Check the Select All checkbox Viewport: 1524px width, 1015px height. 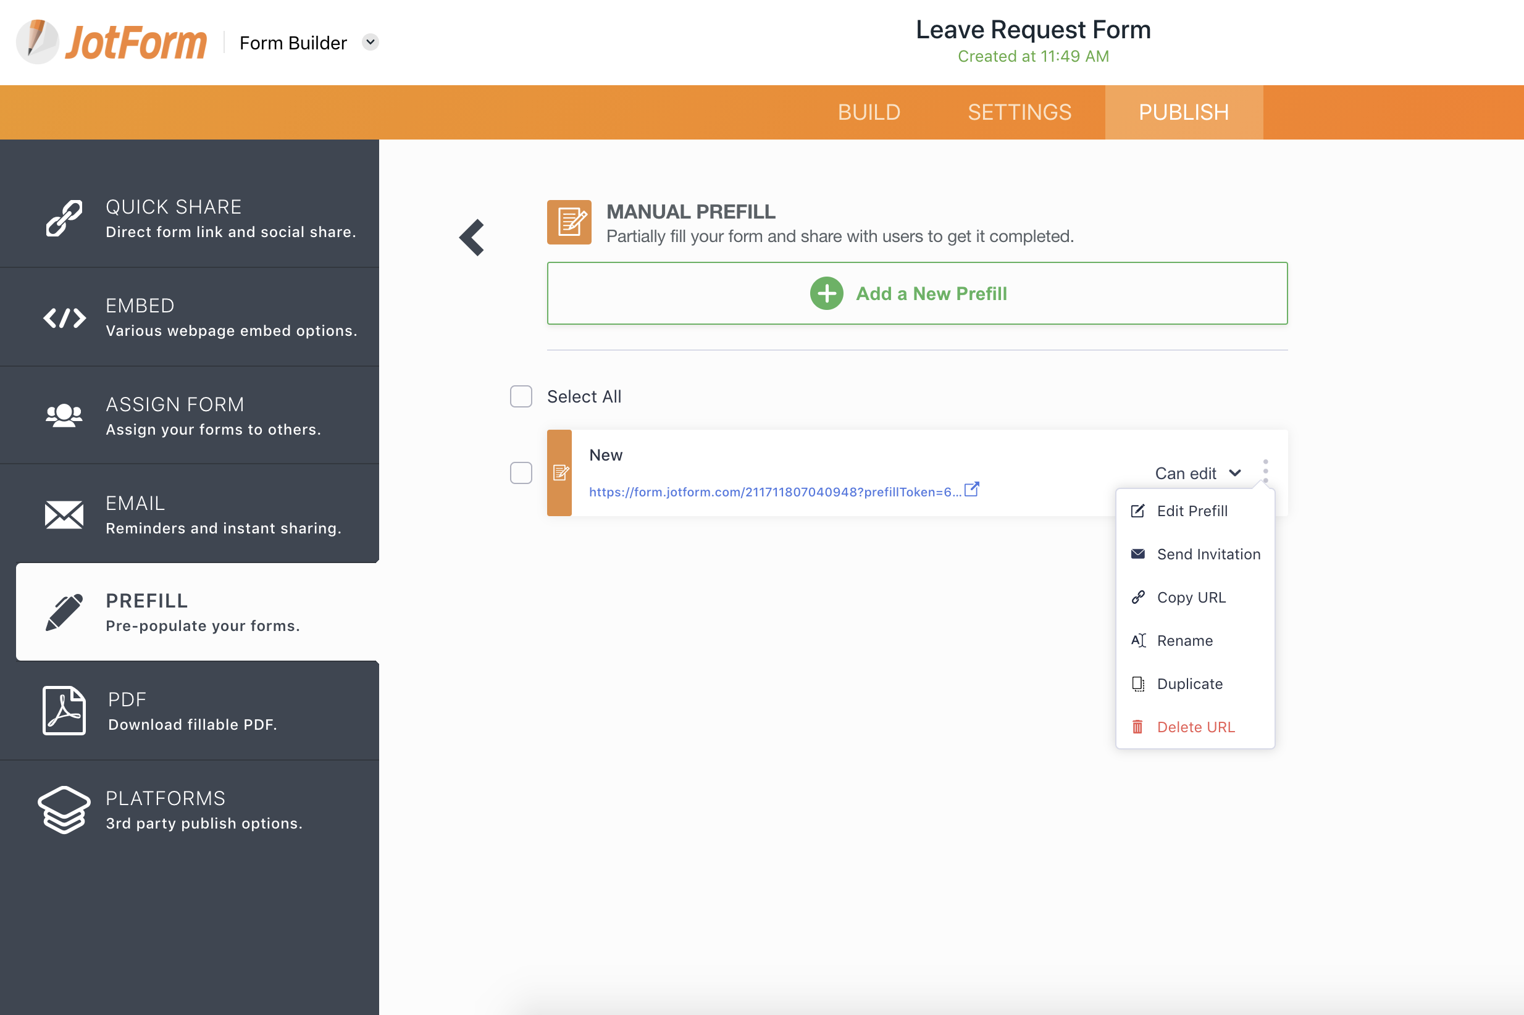click(521, 396)
